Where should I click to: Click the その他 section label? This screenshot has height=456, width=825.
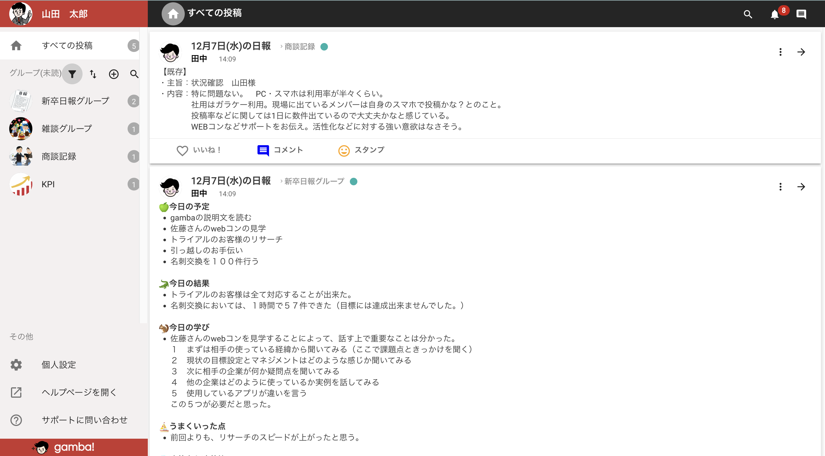point(21,337)
